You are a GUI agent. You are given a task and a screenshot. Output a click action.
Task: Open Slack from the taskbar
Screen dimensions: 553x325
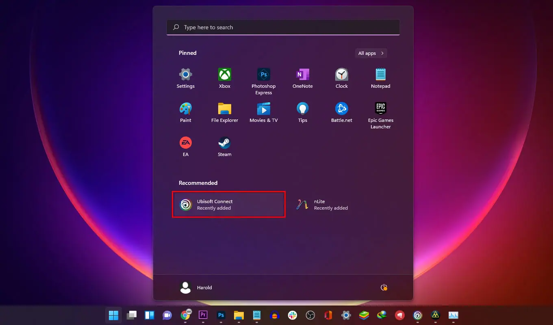pyautogui.click(x=293, y=315)
